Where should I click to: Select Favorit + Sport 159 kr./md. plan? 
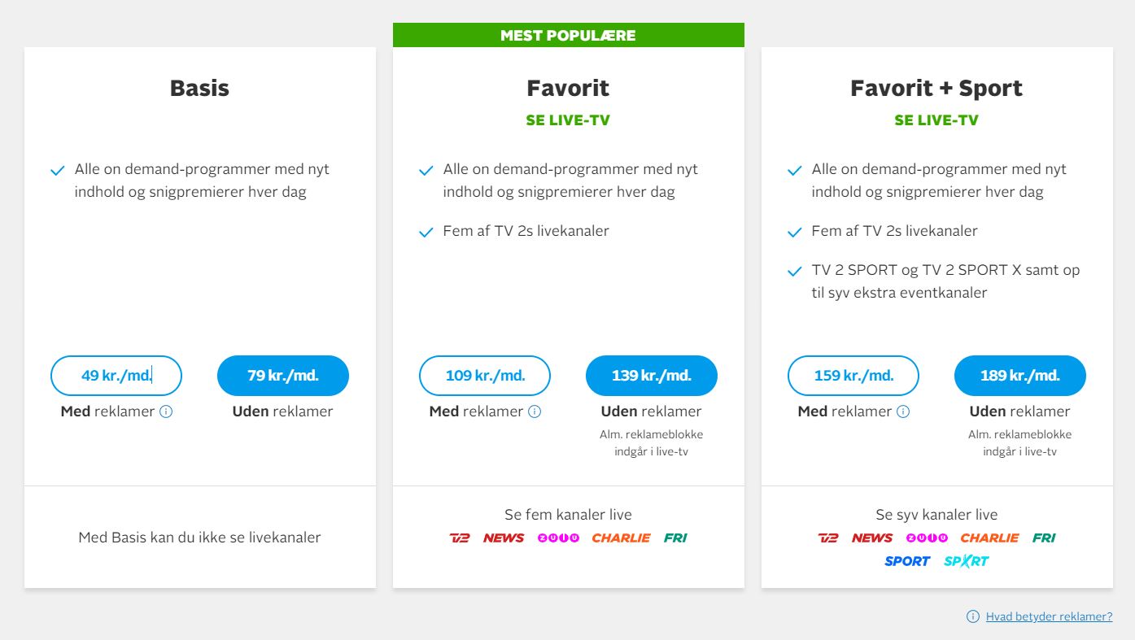853,376
